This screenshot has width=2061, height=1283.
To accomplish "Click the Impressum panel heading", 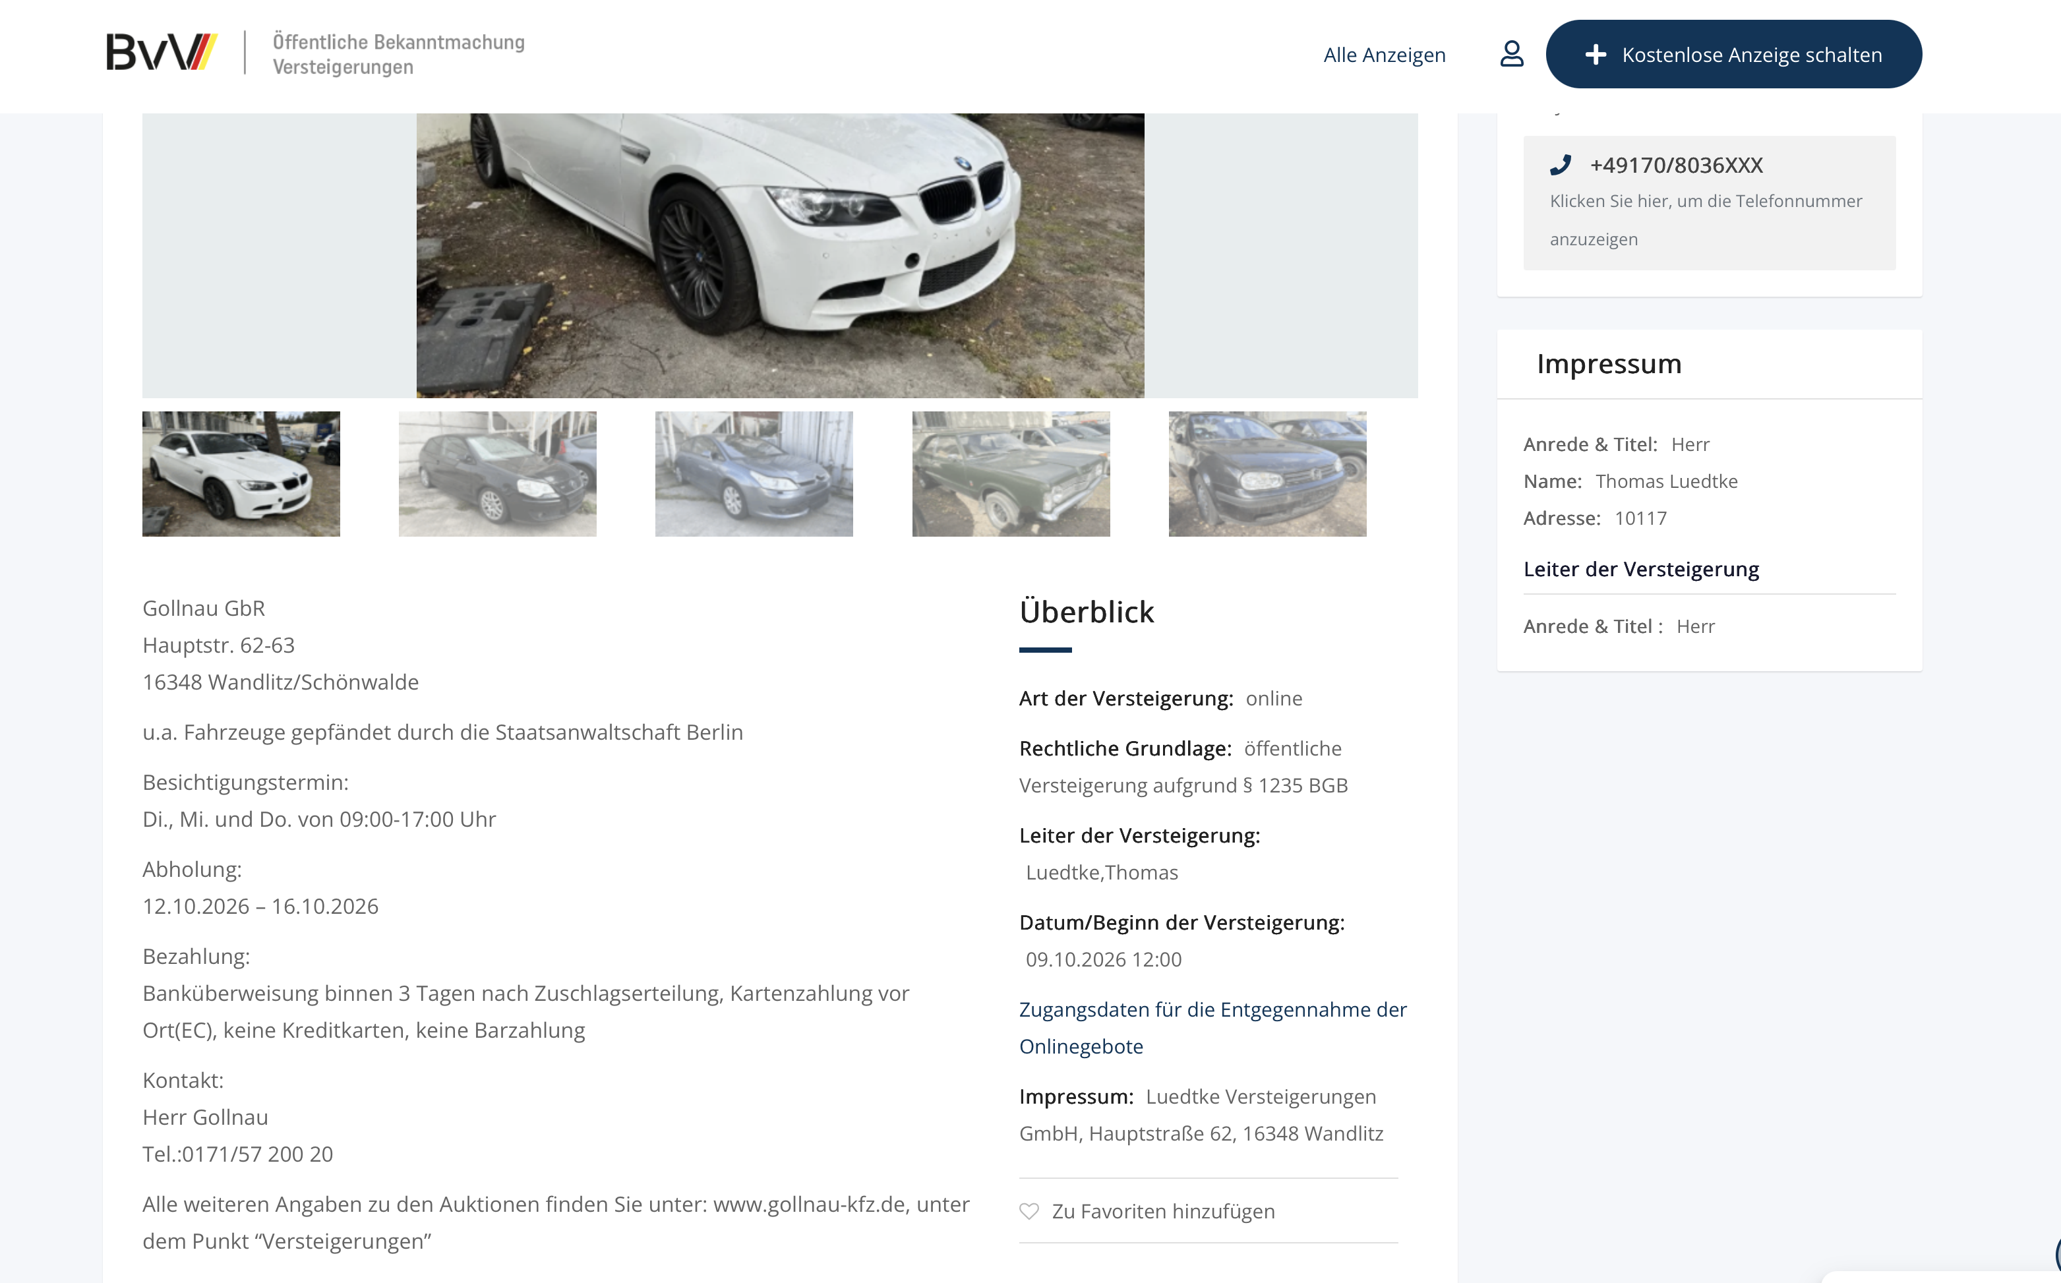I will coord(1609,363).
